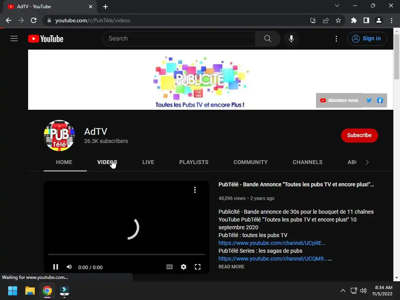Click the address bar URL
Image resolution: width=400 pixels, height=300 pixels.
coord(93,20)
